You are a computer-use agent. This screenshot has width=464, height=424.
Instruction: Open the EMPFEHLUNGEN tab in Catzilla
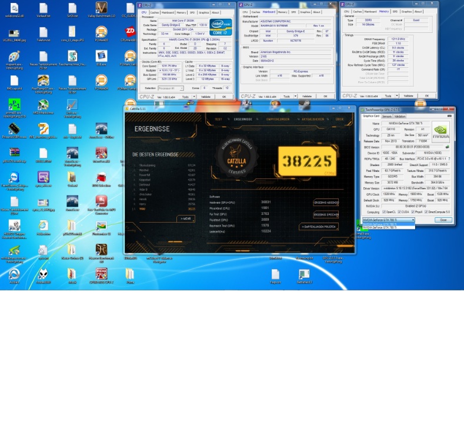[x=278, y=119]
